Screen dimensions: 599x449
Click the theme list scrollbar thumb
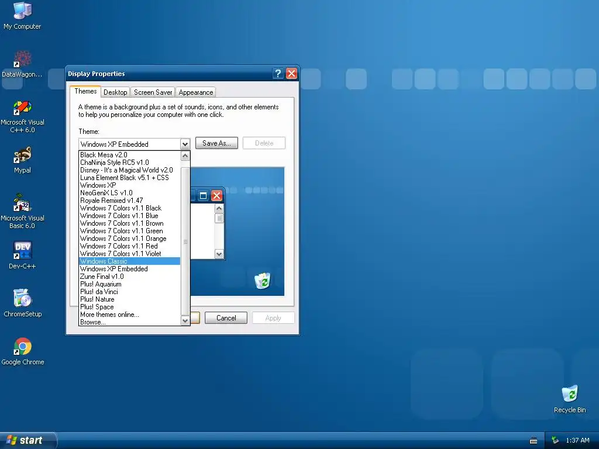click(x=185, y=241)
